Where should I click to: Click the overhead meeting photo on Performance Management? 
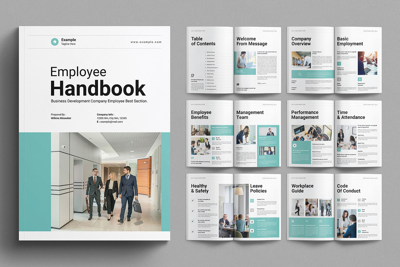(312, 133)
